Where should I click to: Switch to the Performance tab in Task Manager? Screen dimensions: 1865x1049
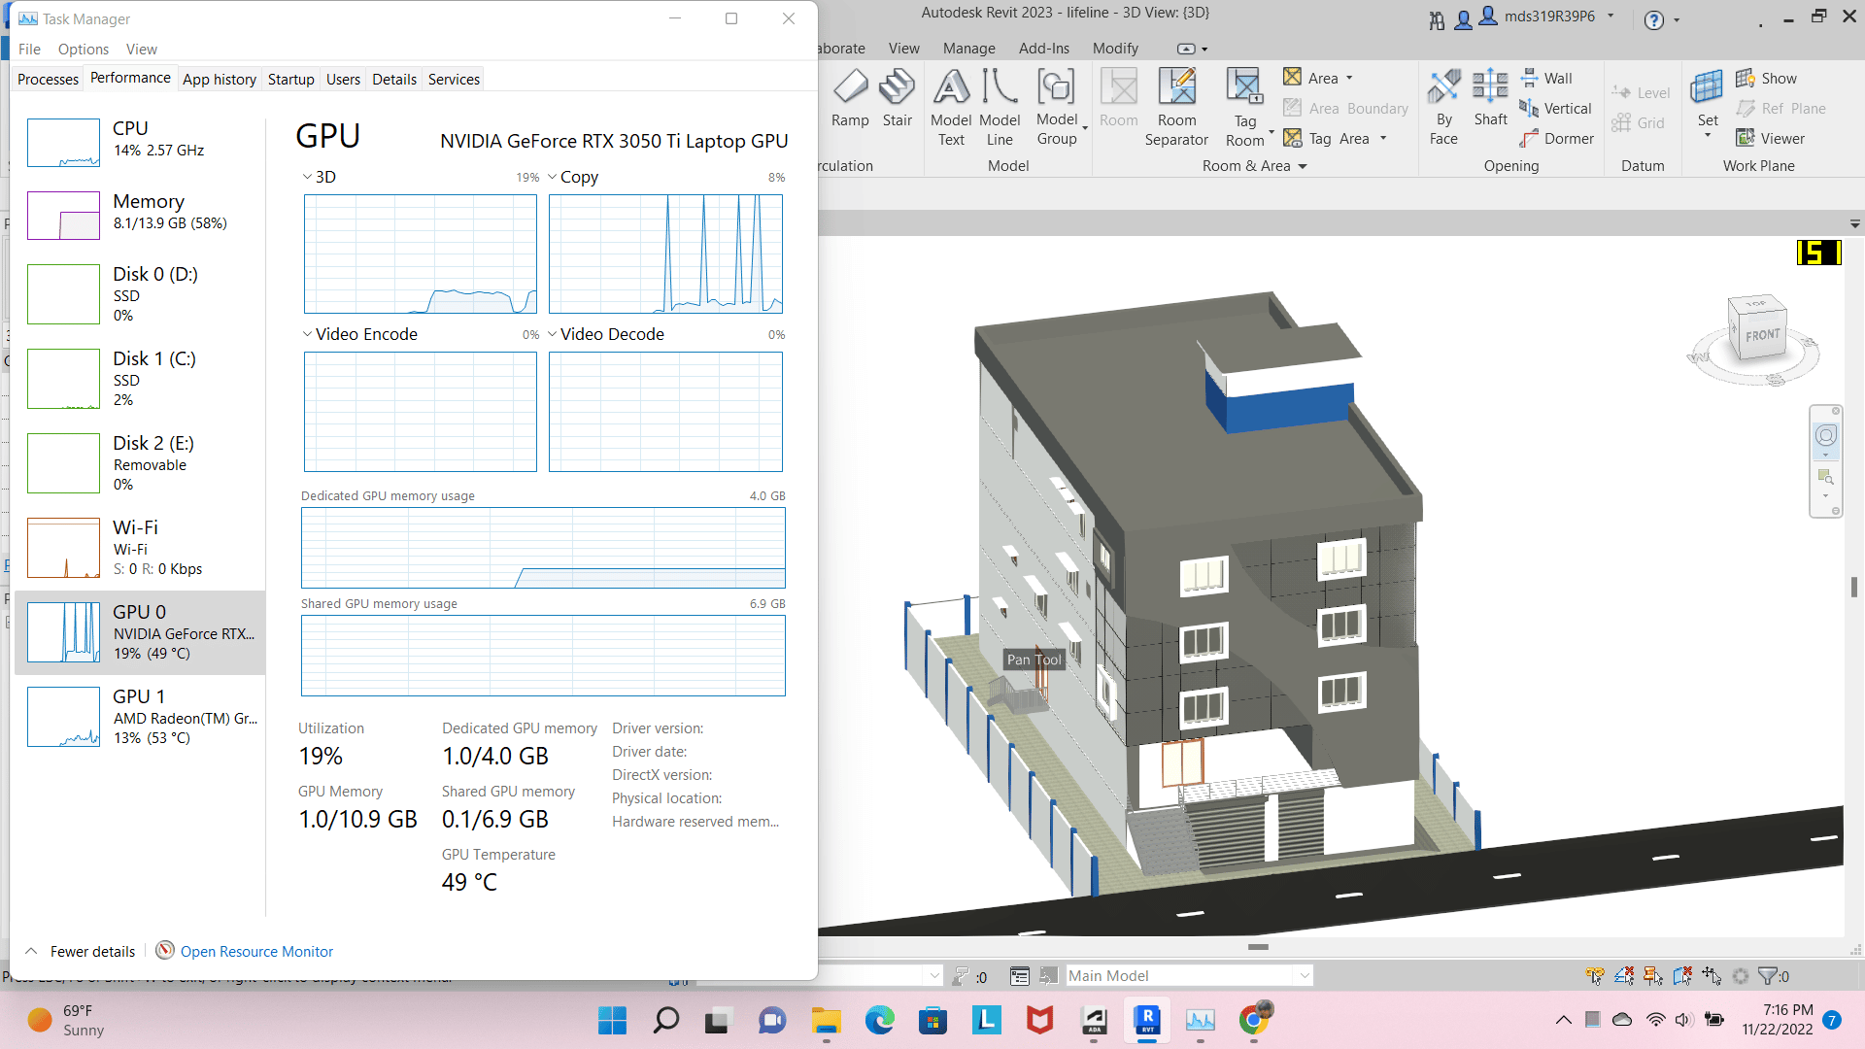point(129,78)
